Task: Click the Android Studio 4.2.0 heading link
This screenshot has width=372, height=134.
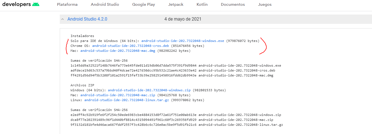Action: 87,19
